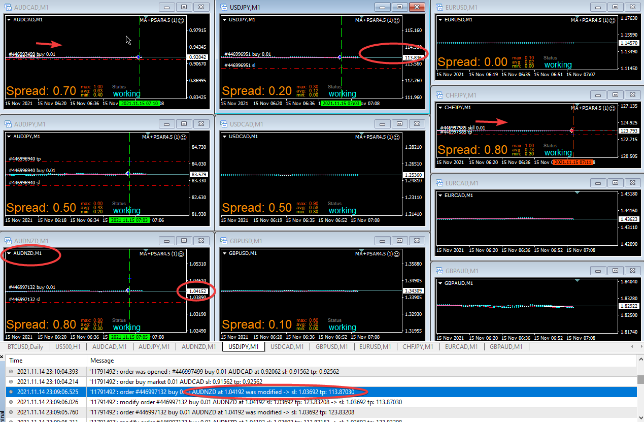Open the CHFJPY,M1 chart one-click trading arrow

click(440, 108)
